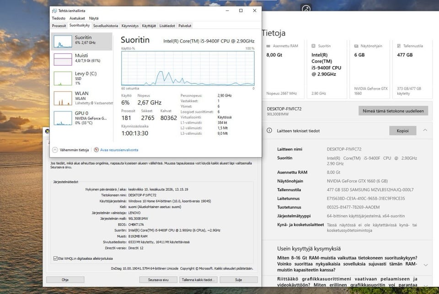439x294 pixels.
Task: Click the account avatar icon at top
Action: [x=306, y=8]
